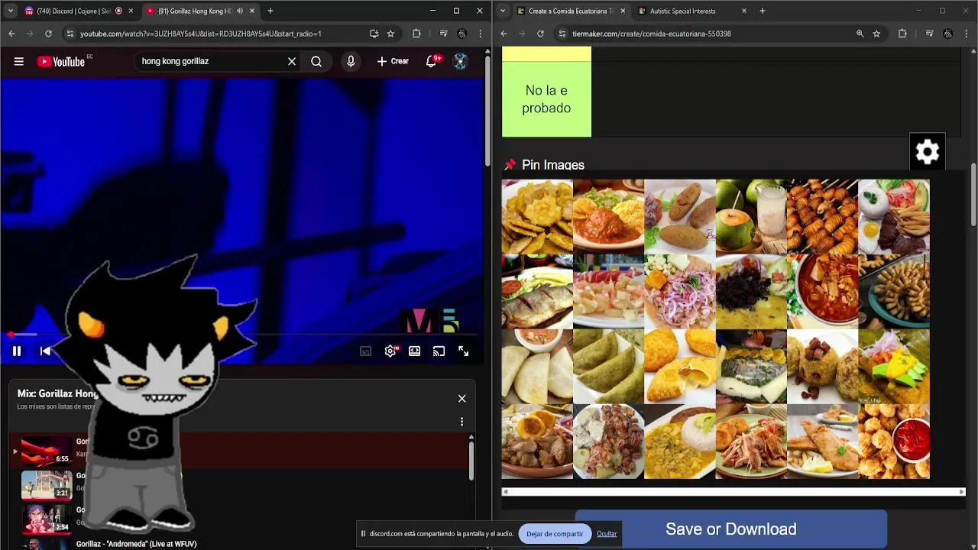Open new tab in TierMaker window
This screenshot has width=978, height=550.
(x=762, y=11)
